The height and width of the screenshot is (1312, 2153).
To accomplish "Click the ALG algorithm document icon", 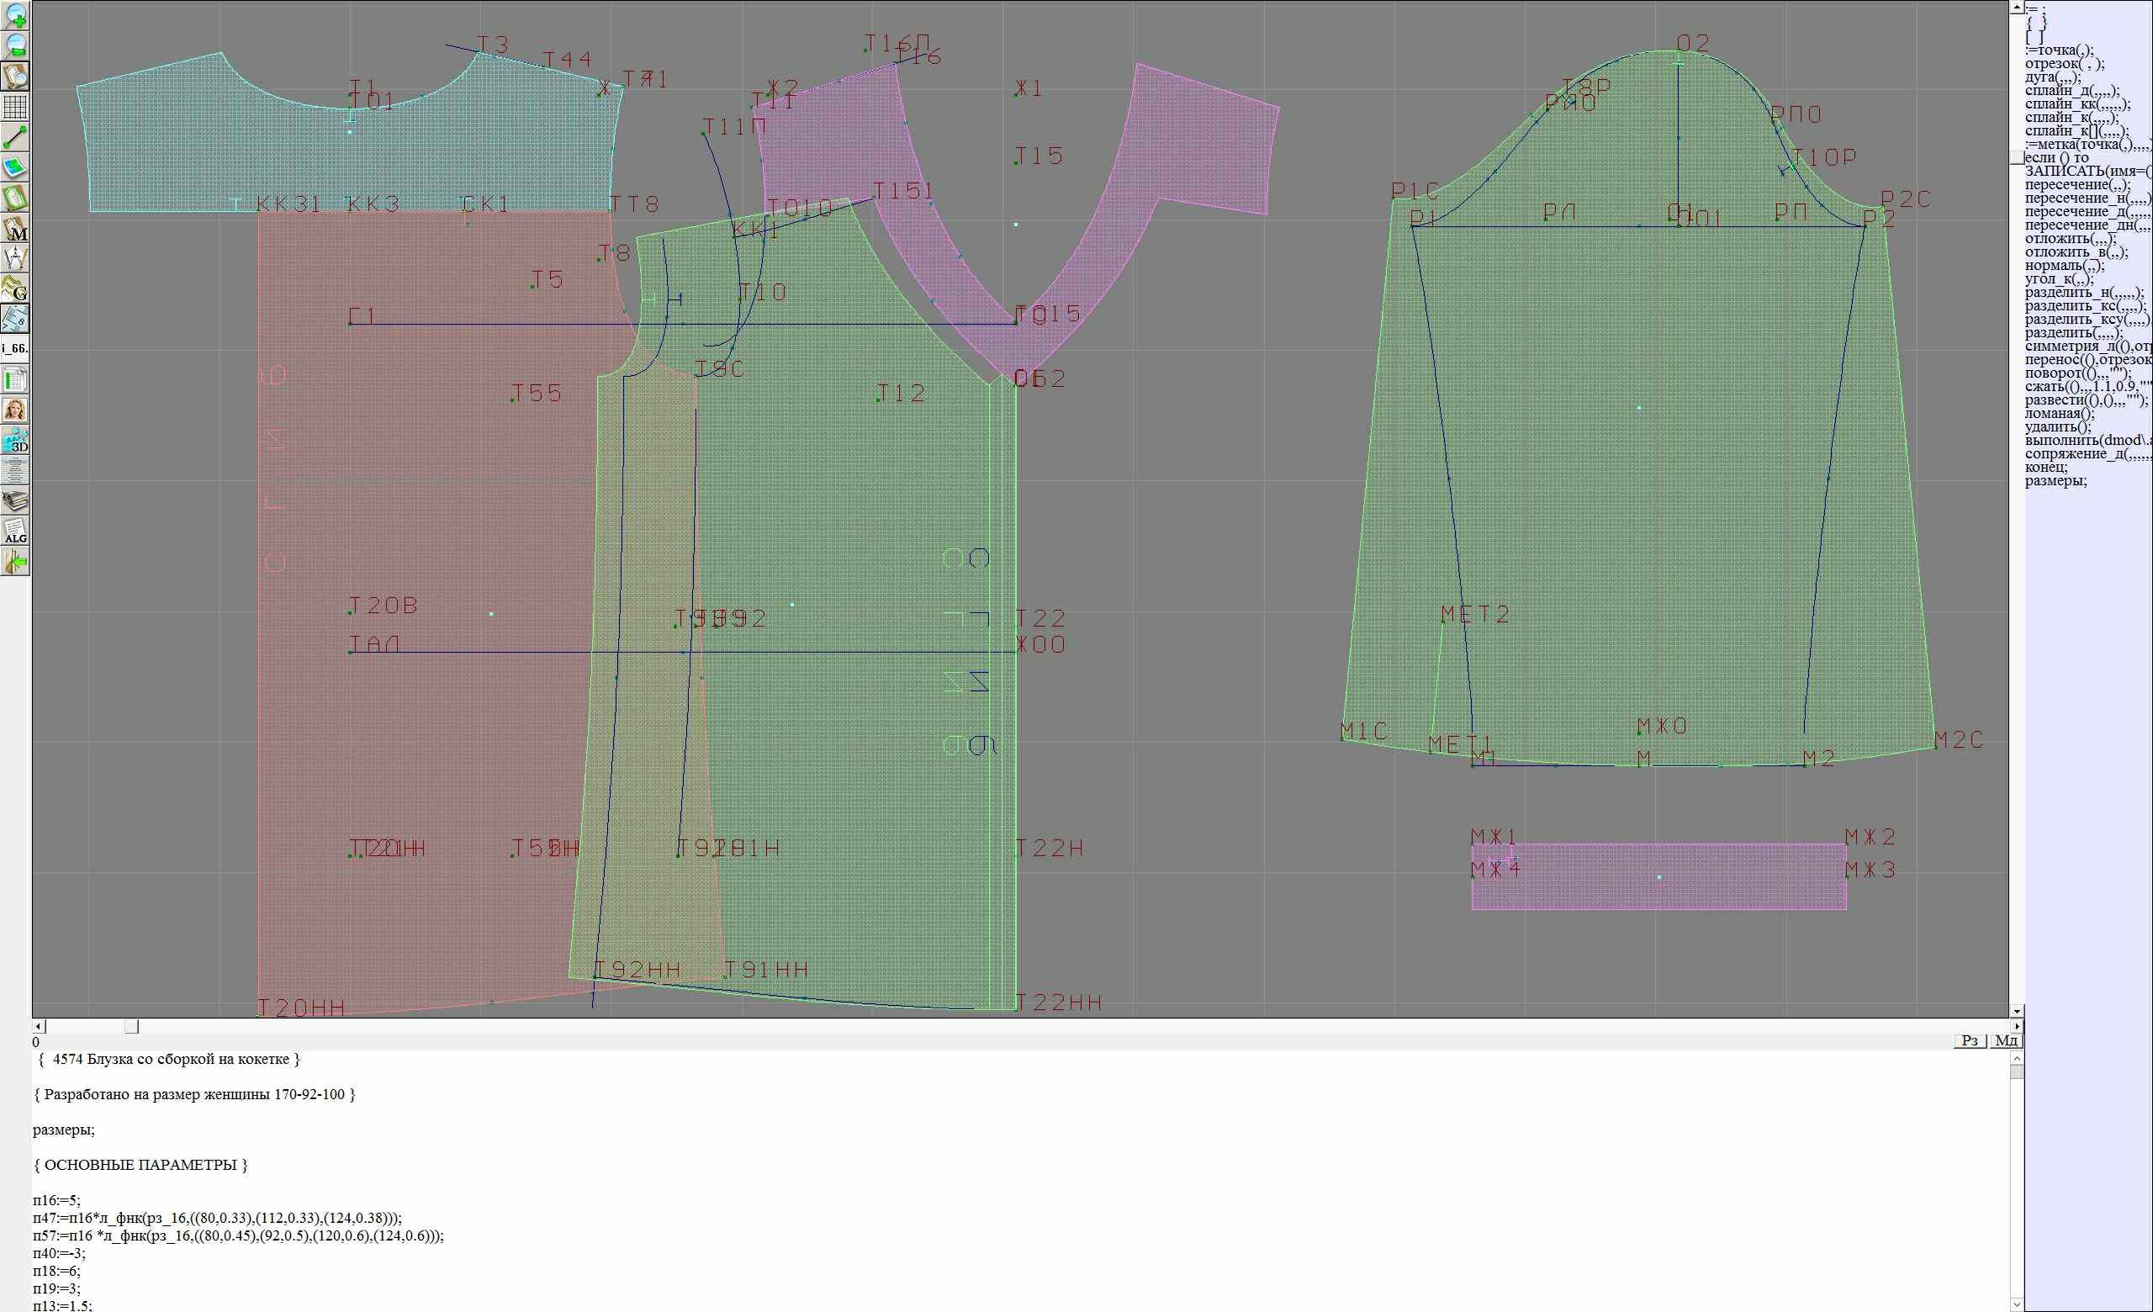I will [15, 531].
